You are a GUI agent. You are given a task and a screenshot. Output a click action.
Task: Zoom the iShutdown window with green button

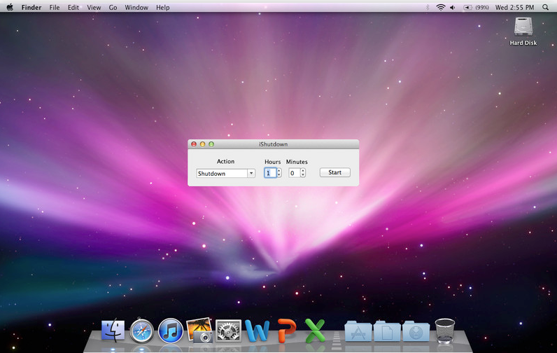[x=211, y=144]
